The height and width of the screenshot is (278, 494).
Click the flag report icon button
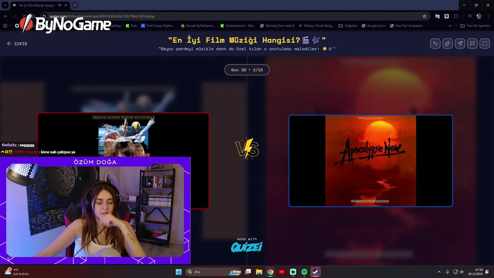click(472, 44)
